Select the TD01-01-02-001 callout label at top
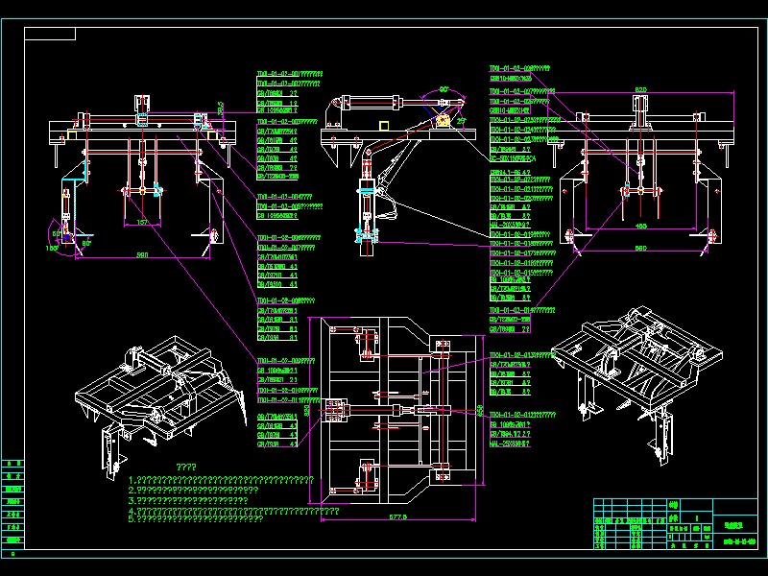The width and height of the screenshot is (768, 576). coord(290,75)
